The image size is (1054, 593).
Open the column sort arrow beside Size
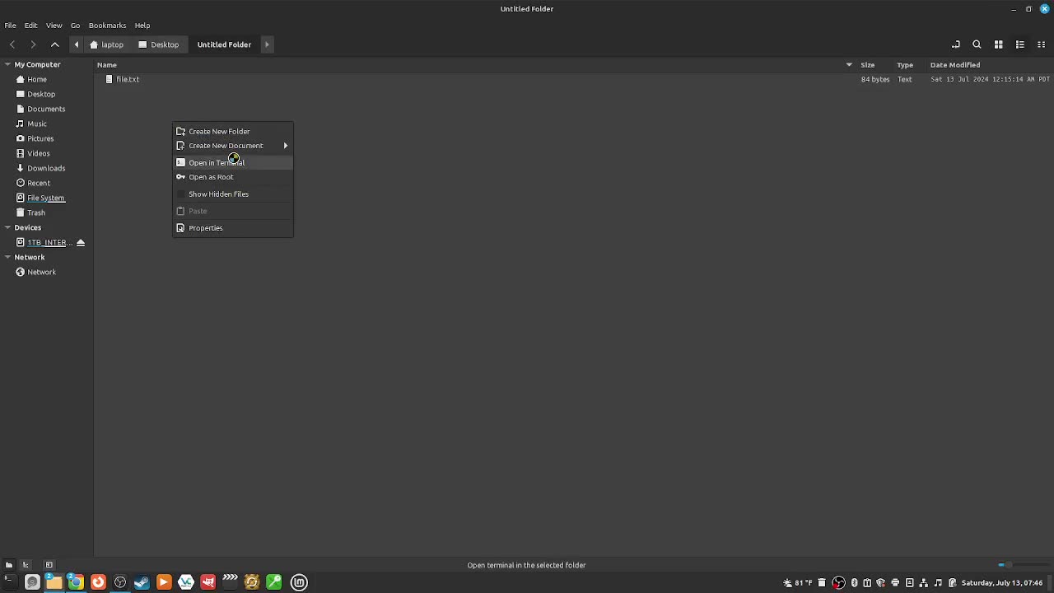tap(849, 65)
